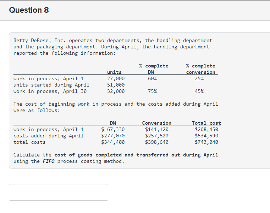Click the Total cost column header
The height and width of the screenshot is (213, 270).
(x=206, y=123)
